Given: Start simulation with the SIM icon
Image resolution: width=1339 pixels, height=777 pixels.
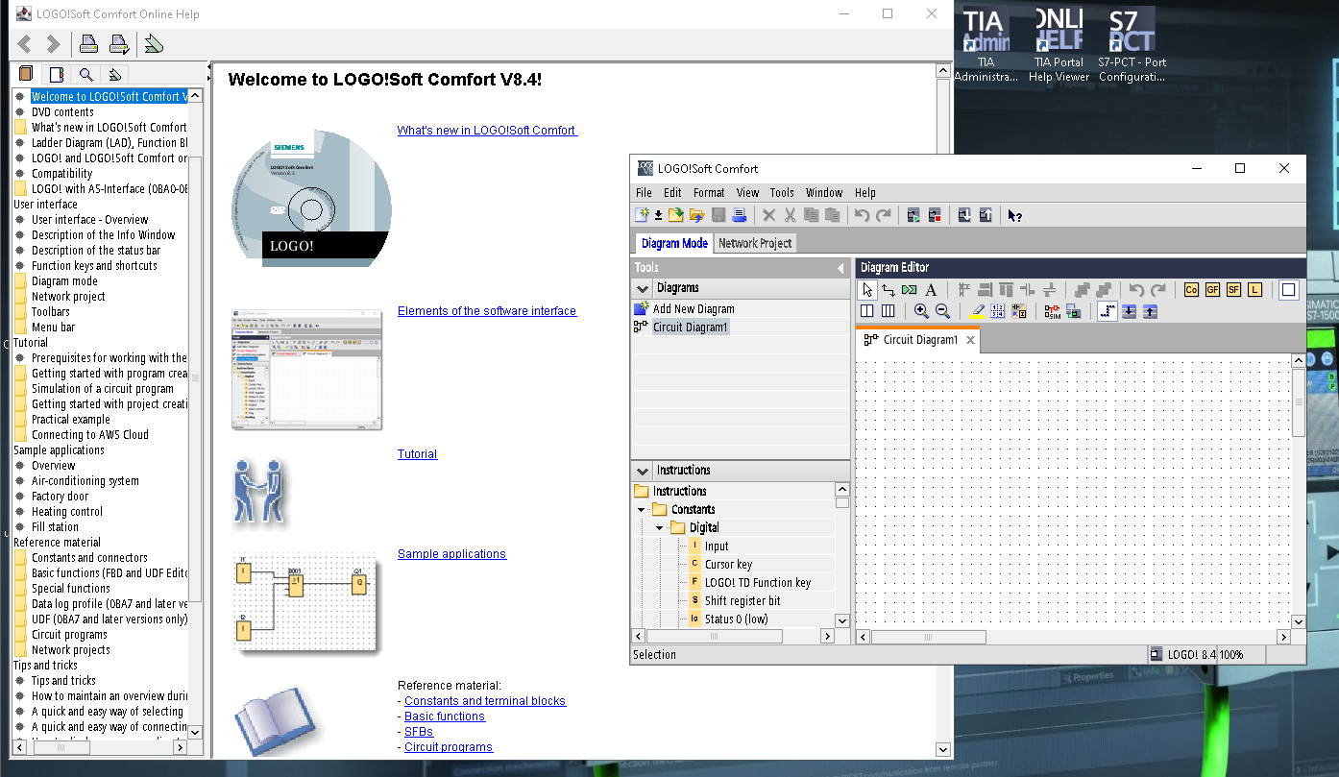Looking at the screenshot, I should coord(1052,311).
